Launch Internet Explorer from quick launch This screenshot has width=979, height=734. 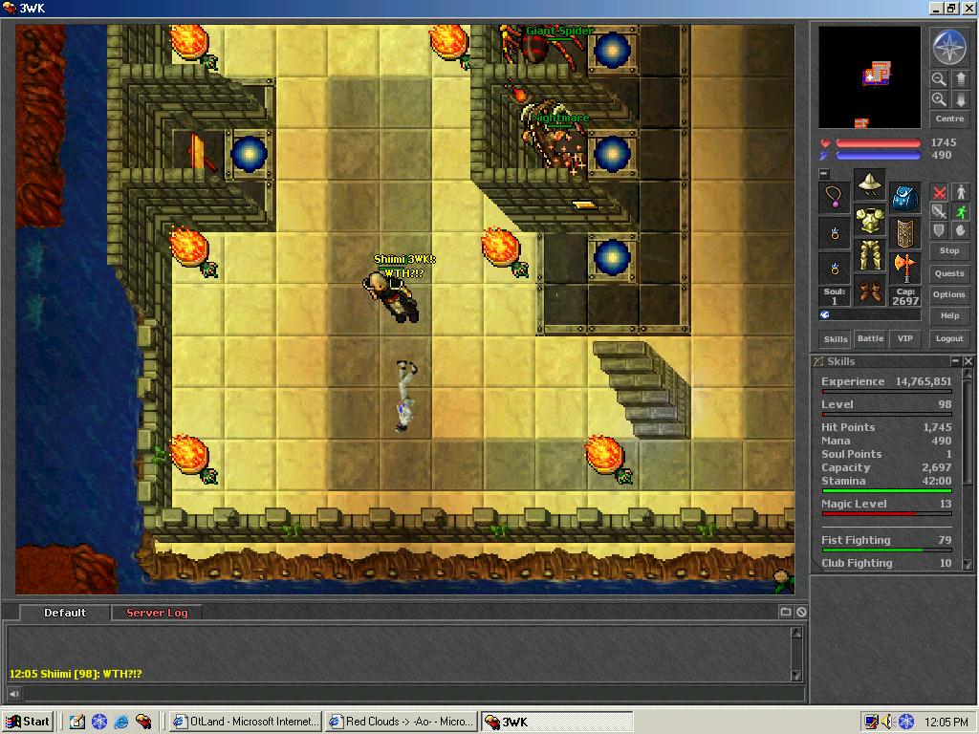[121, 723]
